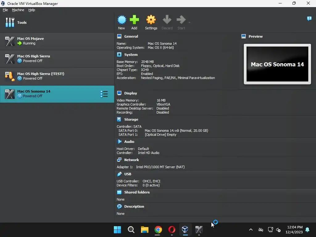
Task: Click Intel PRO/1000 MT Server (NAT) adapter
Action: point(160,167)
